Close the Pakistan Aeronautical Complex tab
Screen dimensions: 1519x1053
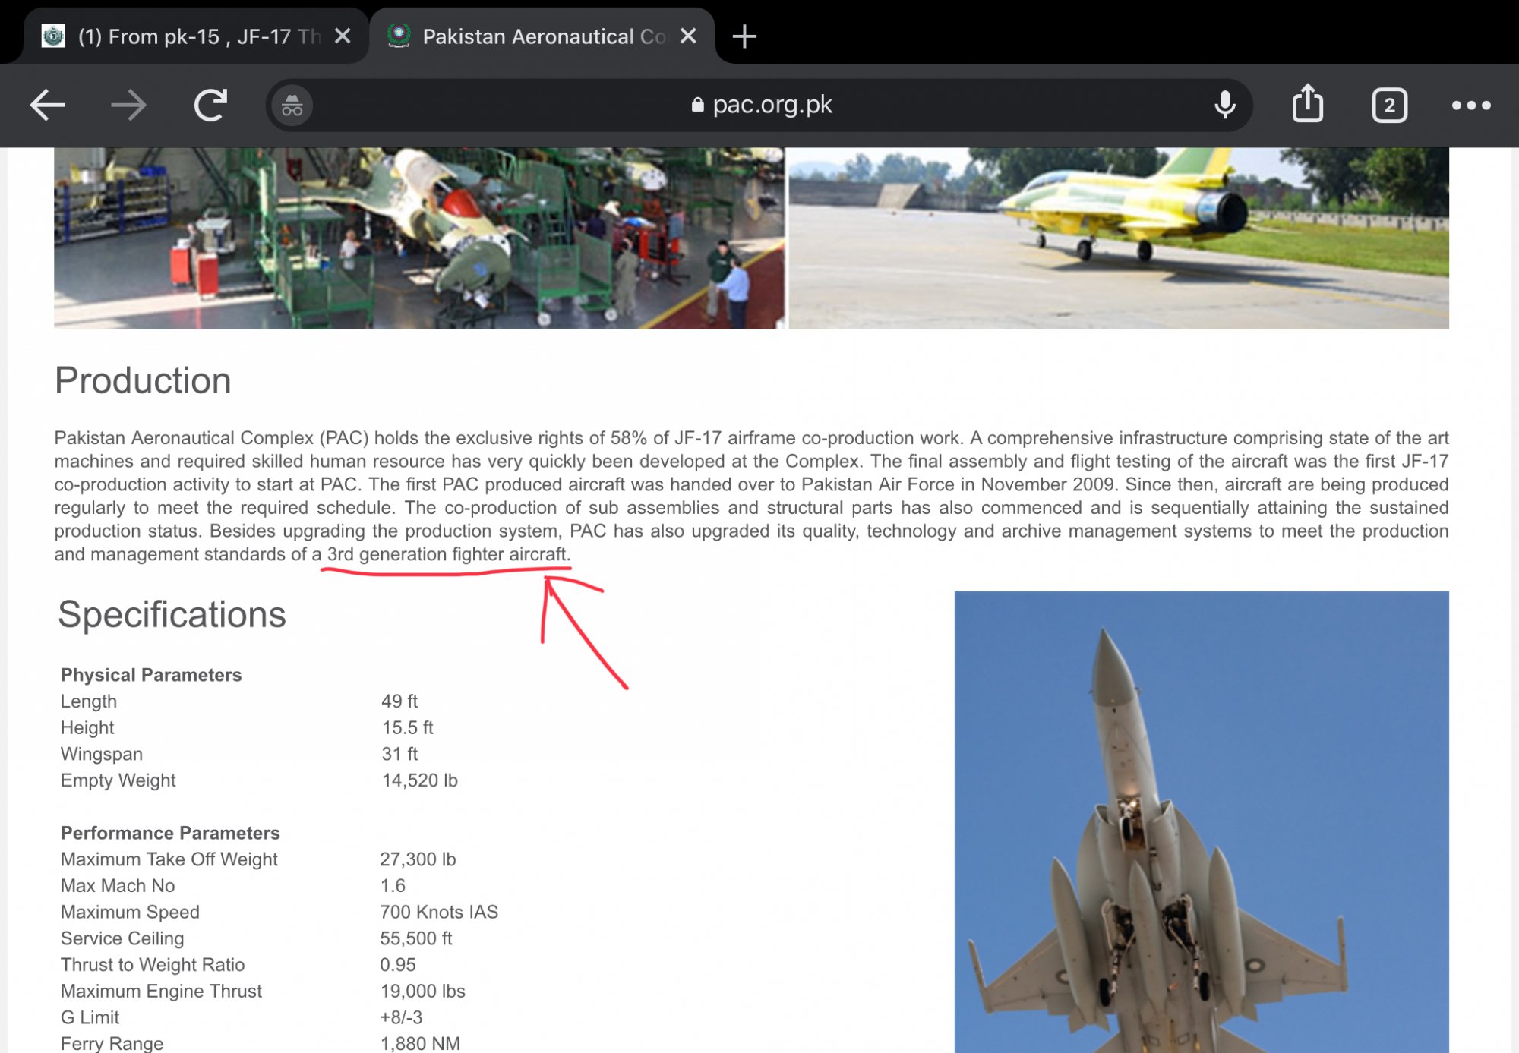pyautogui.click(x=688, y=36)
